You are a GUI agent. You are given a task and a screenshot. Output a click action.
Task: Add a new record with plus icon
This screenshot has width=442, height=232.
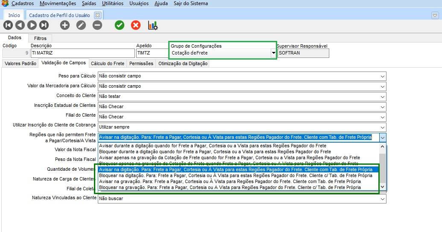pos(65,25)
